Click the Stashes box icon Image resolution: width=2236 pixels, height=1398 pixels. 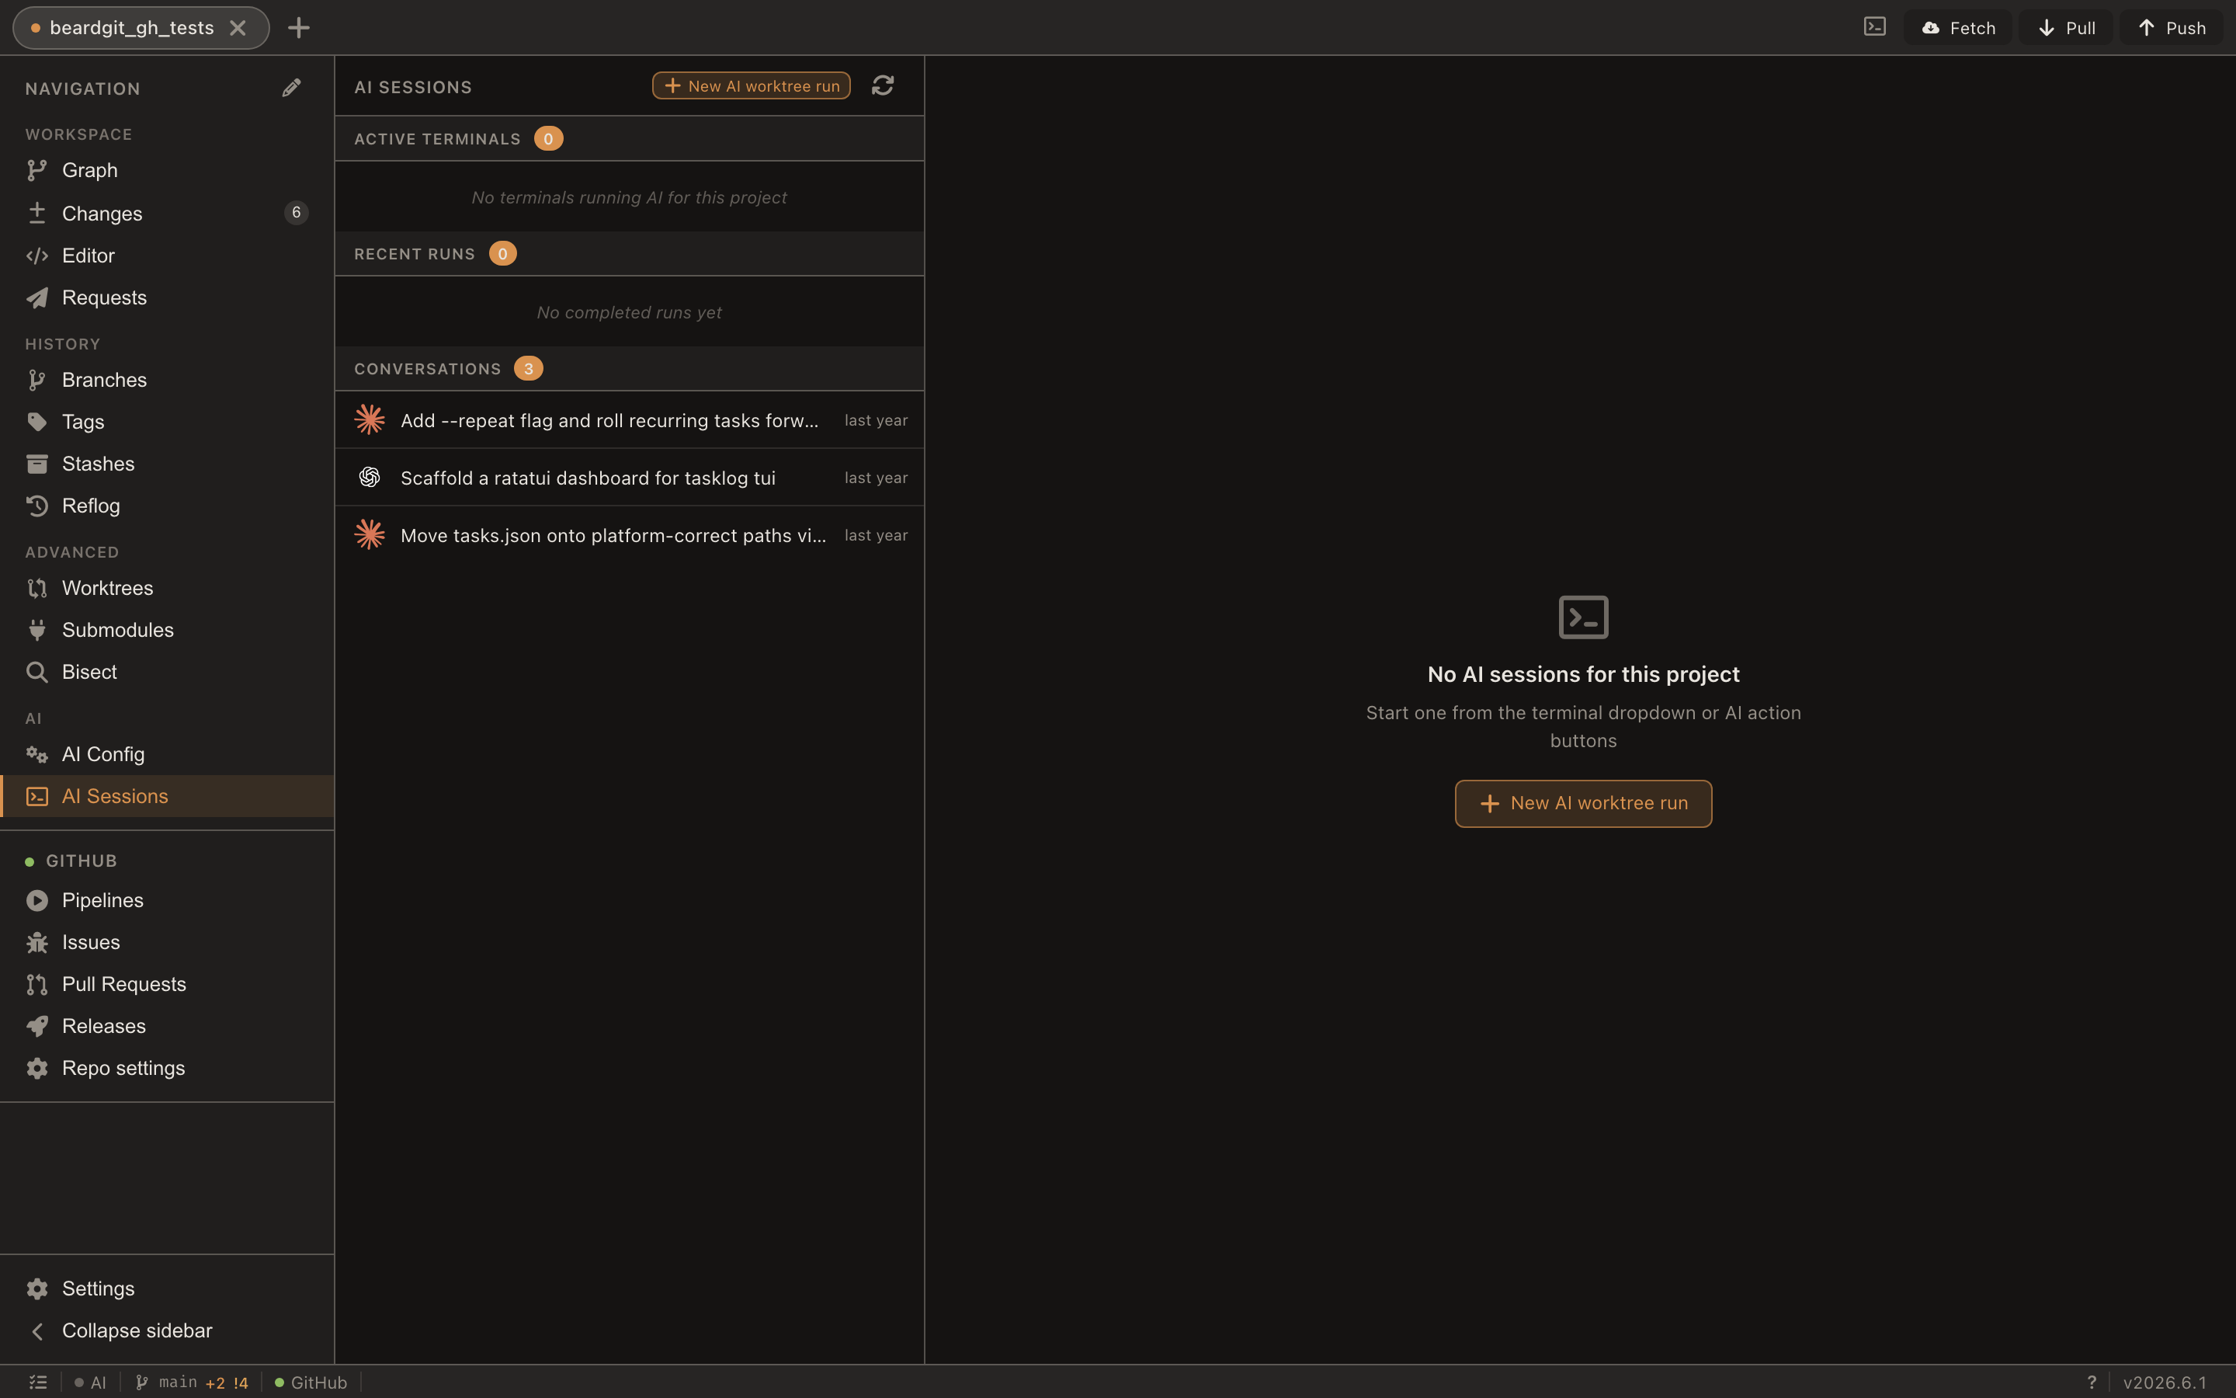(37, 464)
